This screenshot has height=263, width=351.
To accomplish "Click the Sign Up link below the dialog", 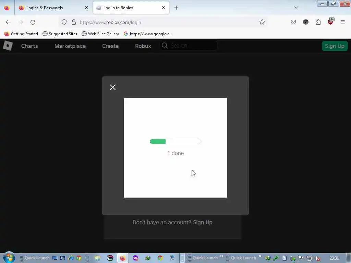I will coord(203,222).
